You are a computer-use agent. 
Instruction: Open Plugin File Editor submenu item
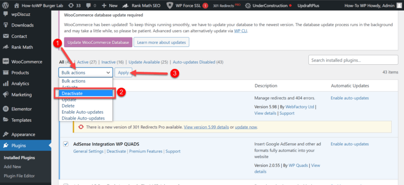click(x=19, y=176)
